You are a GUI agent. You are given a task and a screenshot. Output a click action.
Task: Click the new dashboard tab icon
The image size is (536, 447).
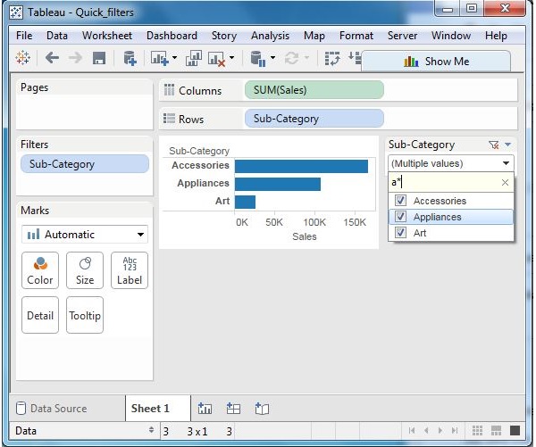coord(233,409)
